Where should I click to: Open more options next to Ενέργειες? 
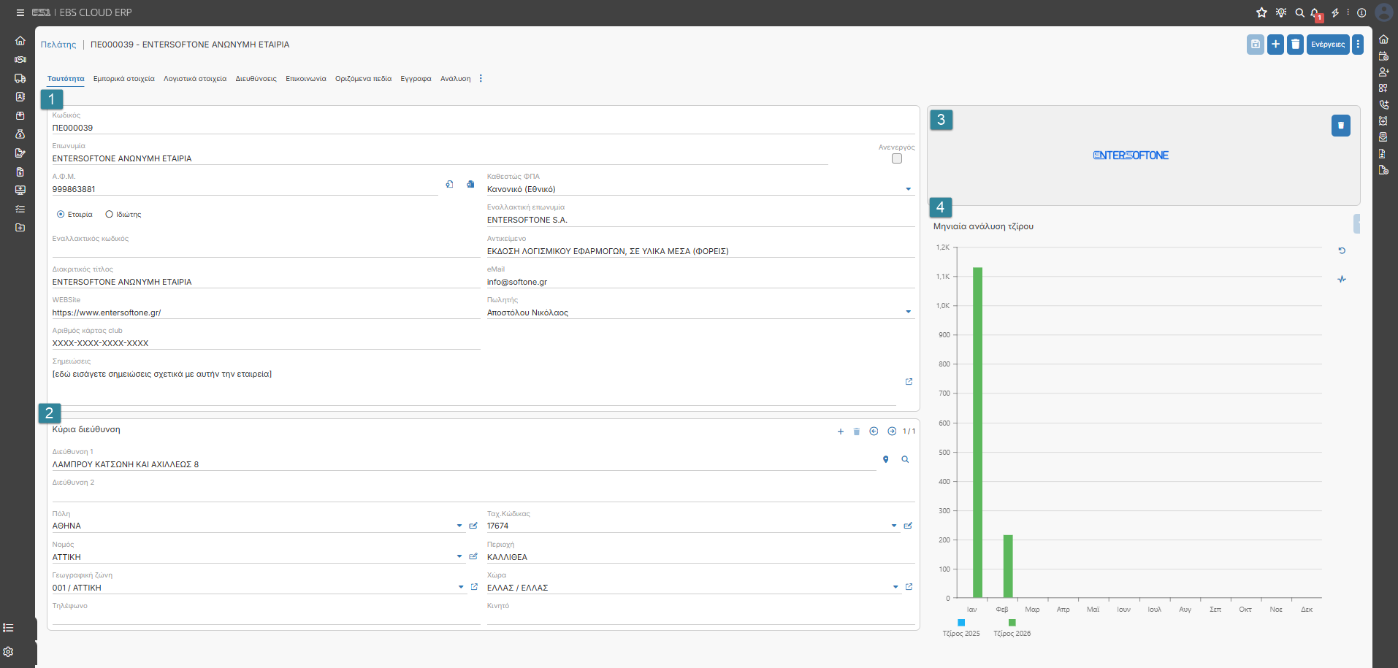pos(1358,45)
